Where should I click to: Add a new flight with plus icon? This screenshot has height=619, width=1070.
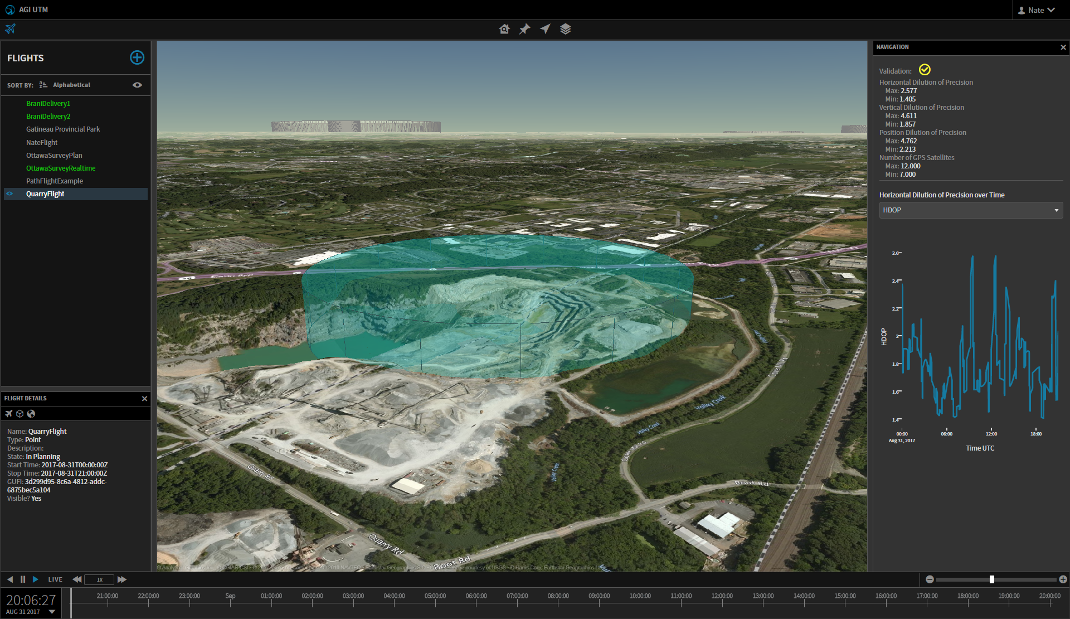[x=137, y=57]
